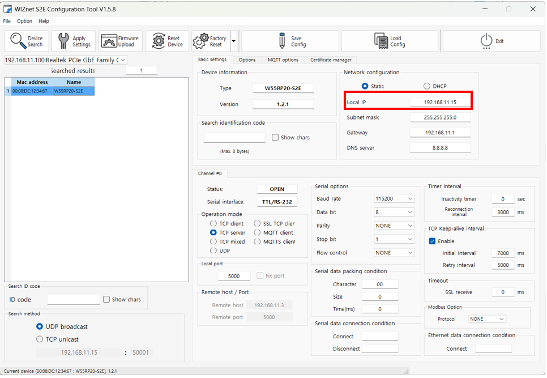547x378 pixels.
Task: Expand the Factory Reset dropdown arrow
Action: (233, 41)
